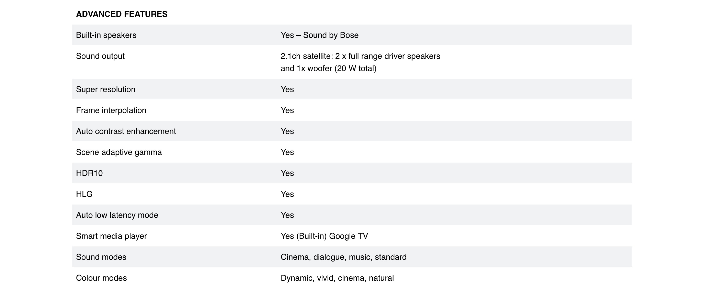Click the Yes value beside HDR10
The height and width of the screenshot is (294, 704).
pyautogui.click(x=287, y=173)
